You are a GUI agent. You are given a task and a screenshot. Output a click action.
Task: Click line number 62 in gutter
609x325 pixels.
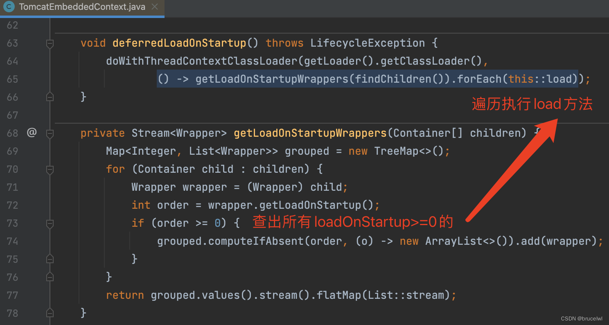[12, 25]
